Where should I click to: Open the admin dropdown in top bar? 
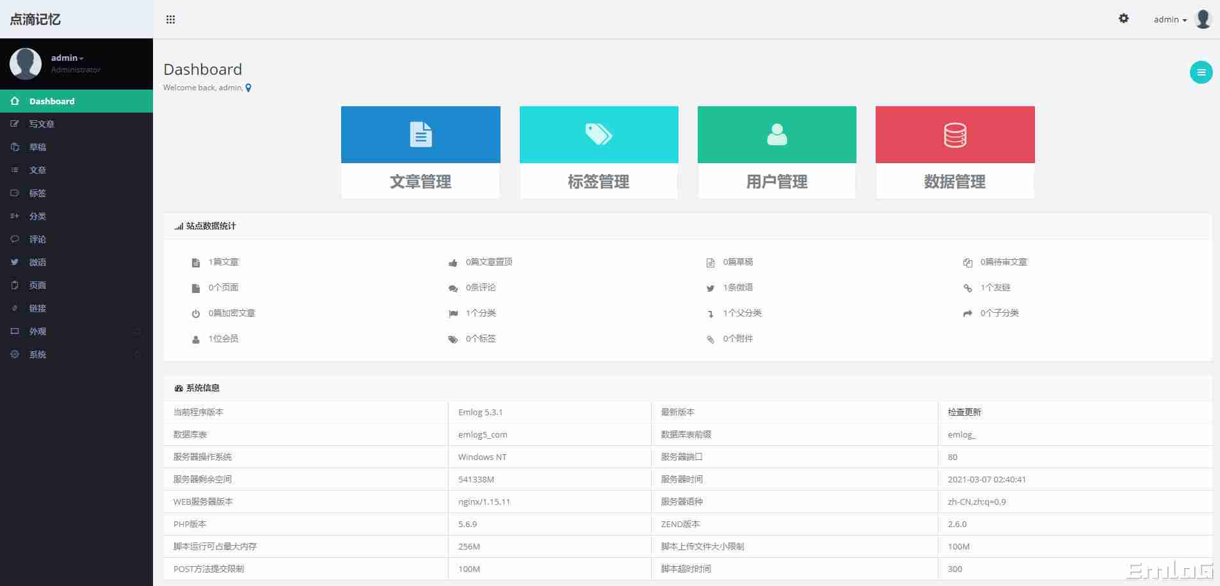1169,20
